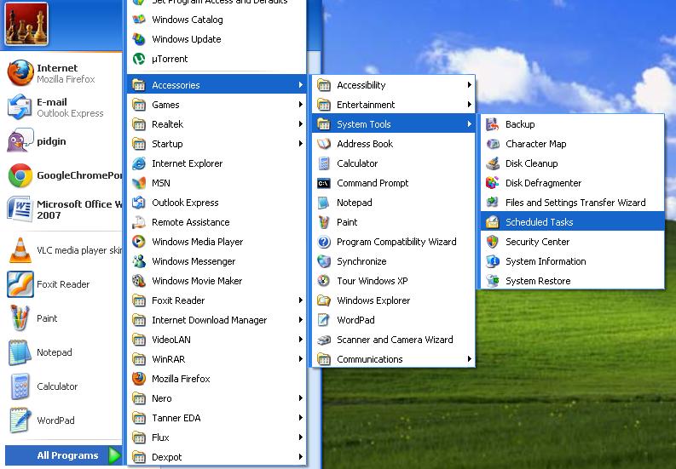Open Notepad in recent programs list
676x469 pixels.
64,352
